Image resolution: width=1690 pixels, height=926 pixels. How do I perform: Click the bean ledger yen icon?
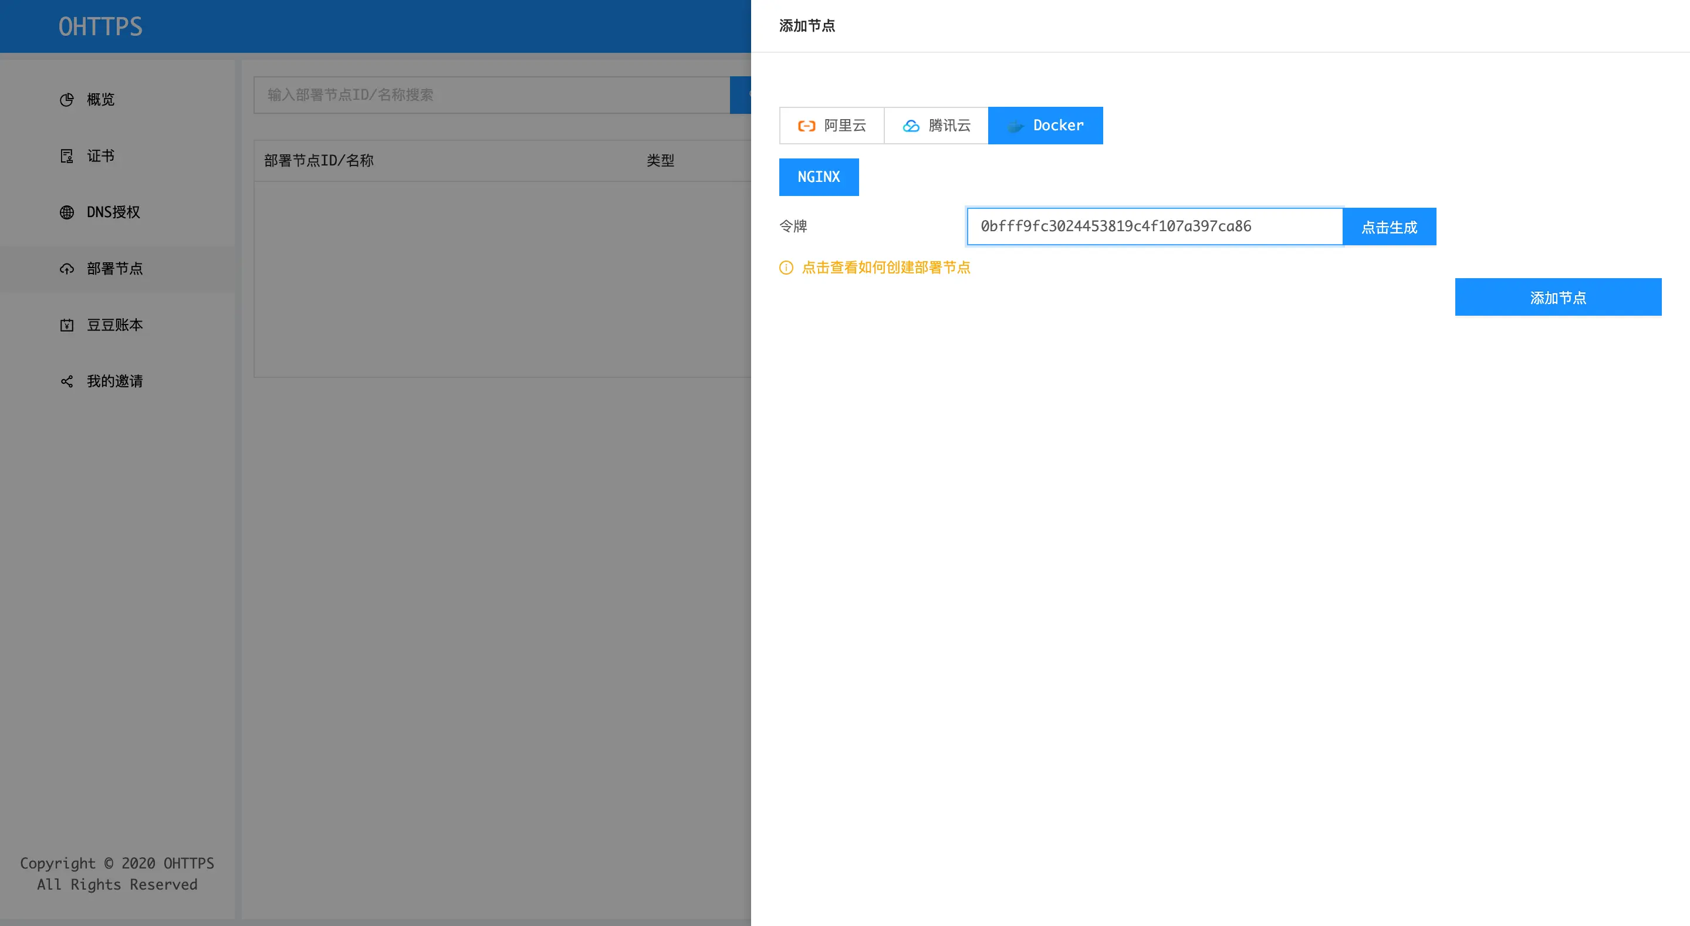(67, 326)
